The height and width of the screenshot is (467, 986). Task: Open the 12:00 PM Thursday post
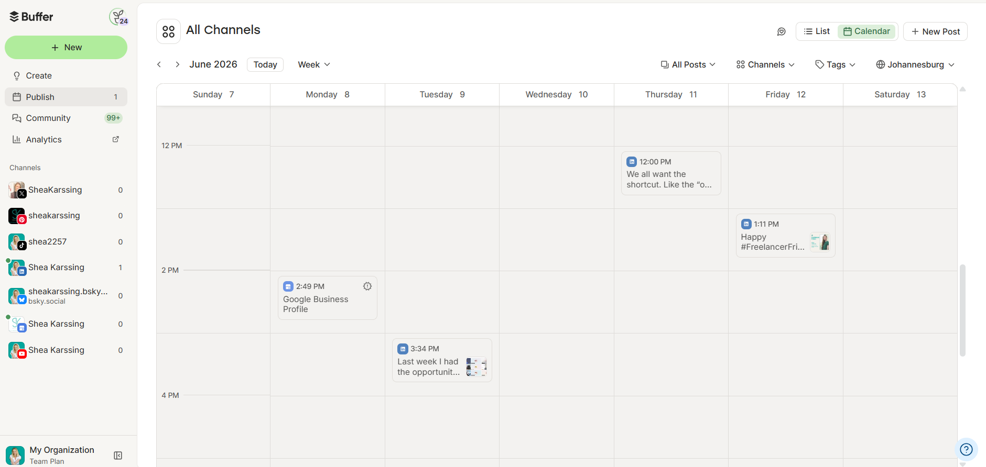click(671, 173)
